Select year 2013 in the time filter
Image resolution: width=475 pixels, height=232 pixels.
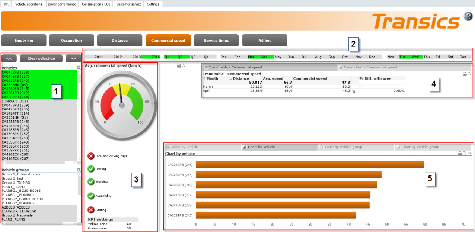tap(136, 57)
